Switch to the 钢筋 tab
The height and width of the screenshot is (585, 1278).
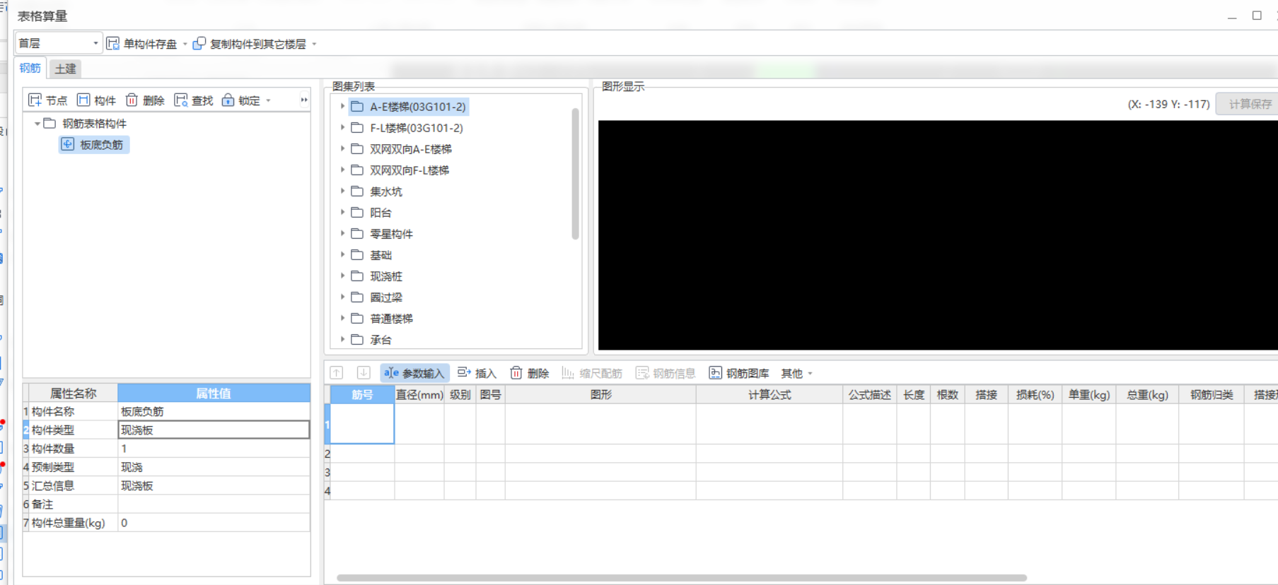(30, 68)
